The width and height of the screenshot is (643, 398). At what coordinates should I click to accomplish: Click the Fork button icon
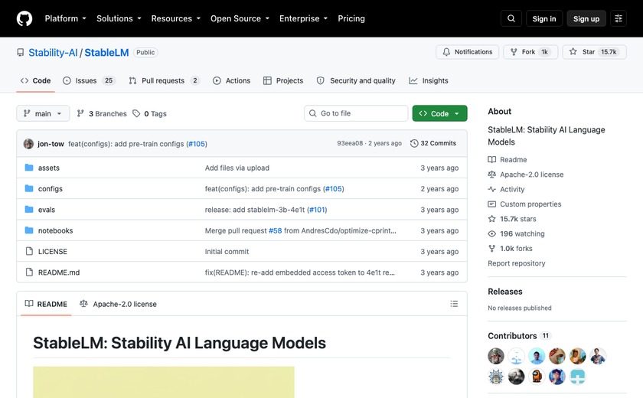514,52
